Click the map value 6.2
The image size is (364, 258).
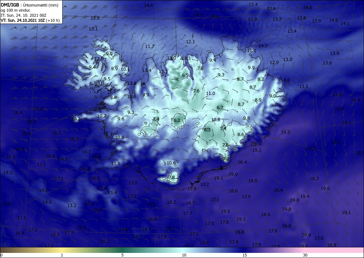pyautogui.click(x=177, y=120)
